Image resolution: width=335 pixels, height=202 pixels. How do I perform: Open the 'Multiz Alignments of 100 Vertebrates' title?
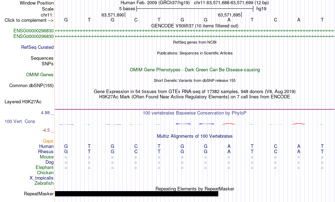click(195, 136)
